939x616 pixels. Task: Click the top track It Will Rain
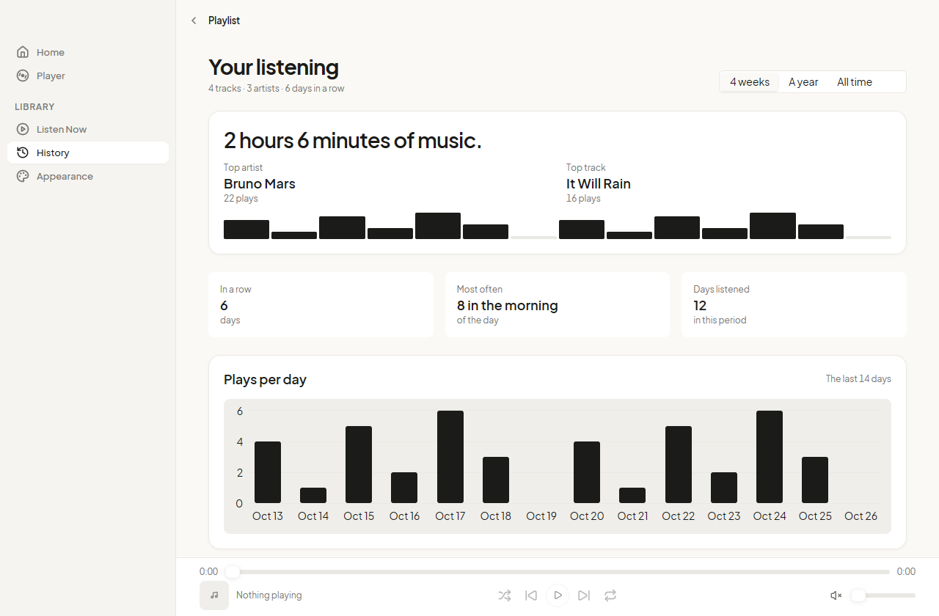coord(599,183)
